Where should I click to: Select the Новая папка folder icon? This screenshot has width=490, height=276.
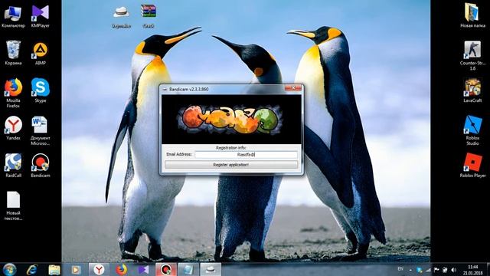[472, 15]
